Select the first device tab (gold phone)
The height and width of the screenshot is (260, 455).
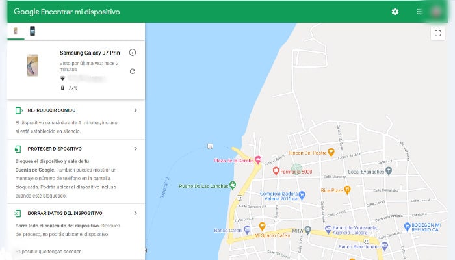(16, 31)
